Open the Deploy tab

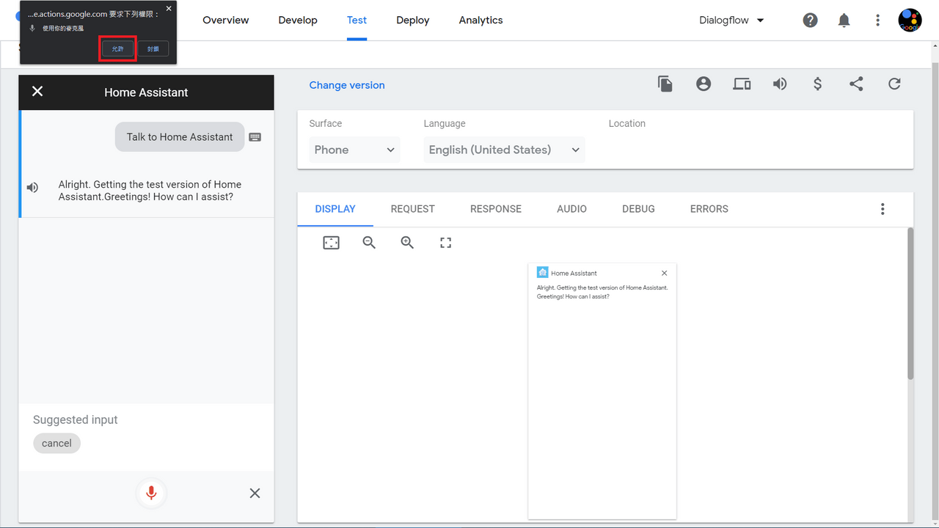point(412,21)
